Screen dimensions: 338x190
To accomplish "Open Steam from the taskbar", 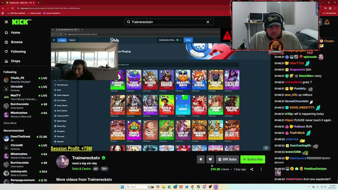I will tap(198, 187).
